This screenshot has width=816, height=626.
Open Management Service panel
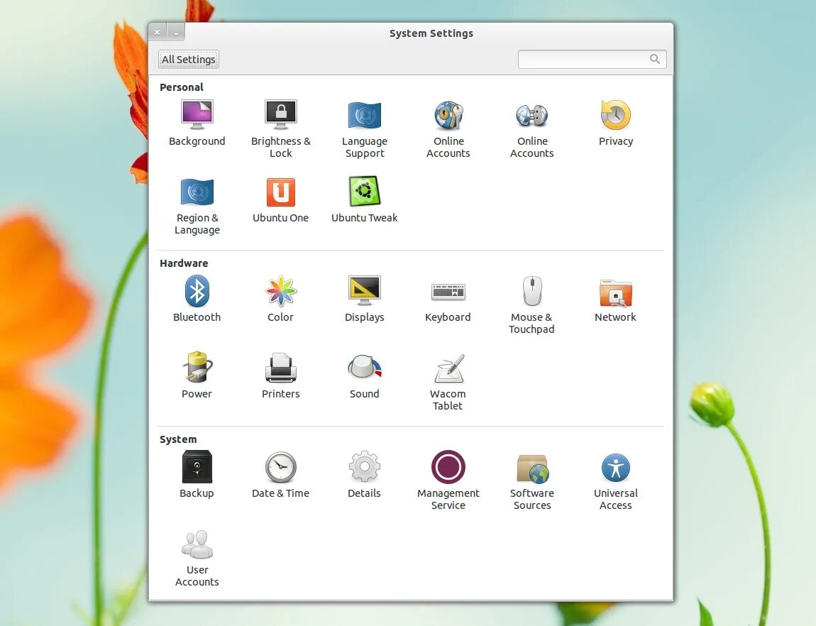(448, 467)
